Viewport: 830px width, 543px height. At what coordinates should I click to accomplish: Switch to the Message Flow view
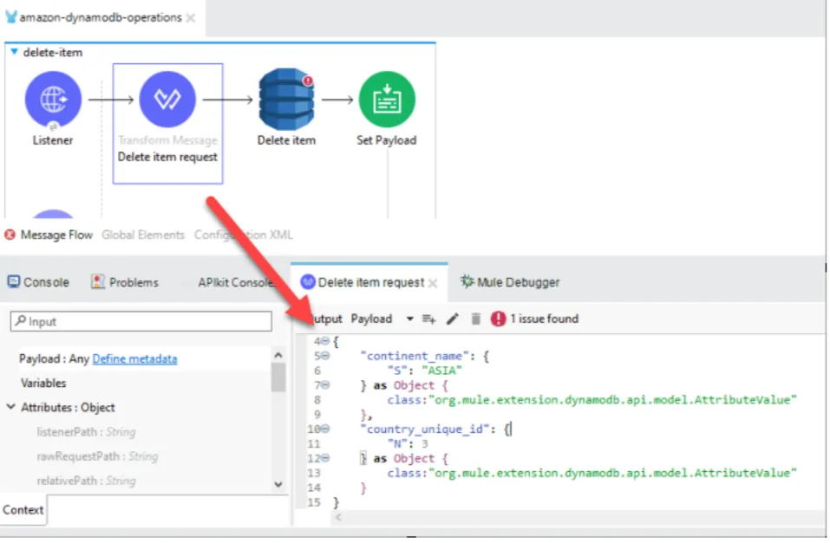pyautogui.click(x=56, y=235)
